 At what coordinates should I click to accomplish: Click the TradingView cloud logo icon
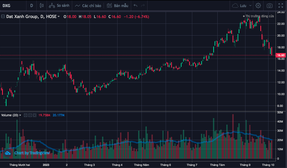[8, 153]
